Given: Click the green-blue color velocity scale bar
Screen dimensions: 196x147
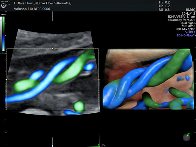Looking at the screenshot, I should pyautogui.click(x=4, y=34).
